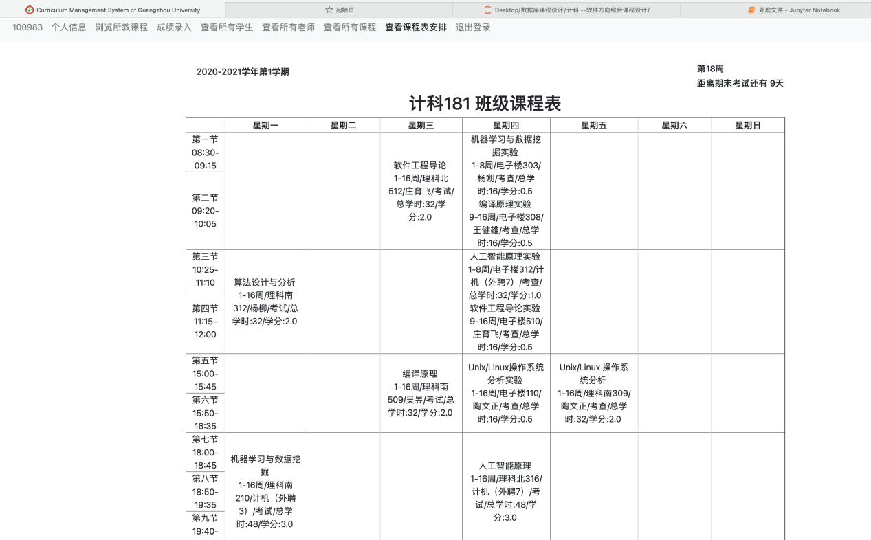Click Unix/Linux操作系统分析实验 on Thursday
Image resolution: width=871 pixels, height=540 pixels.
click(x=506, y=393)
